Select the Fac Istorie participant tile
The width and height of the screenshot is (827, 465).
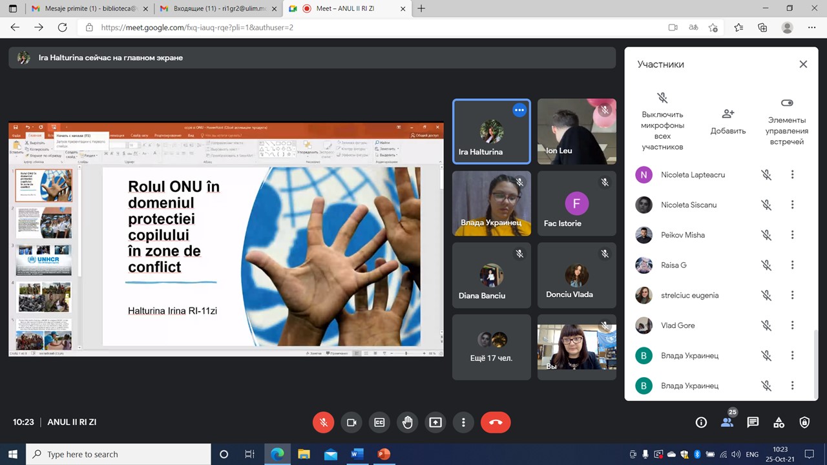(577, 203)
